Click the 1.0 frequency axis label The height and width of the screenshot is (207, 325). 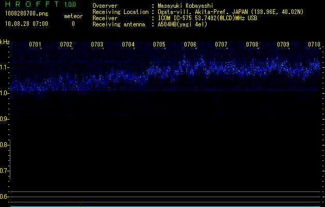(5, 93)
